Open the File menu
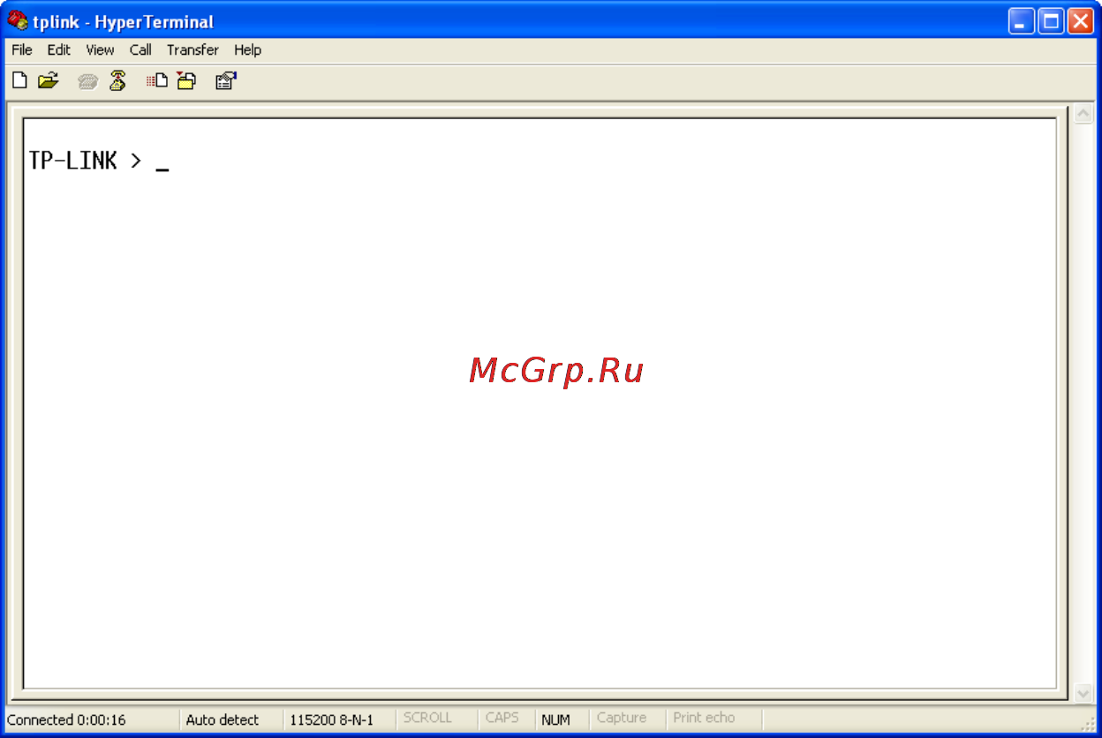The width and height of the screenshot is (1102, 738). pyautogui.click(x=22, y=50)
